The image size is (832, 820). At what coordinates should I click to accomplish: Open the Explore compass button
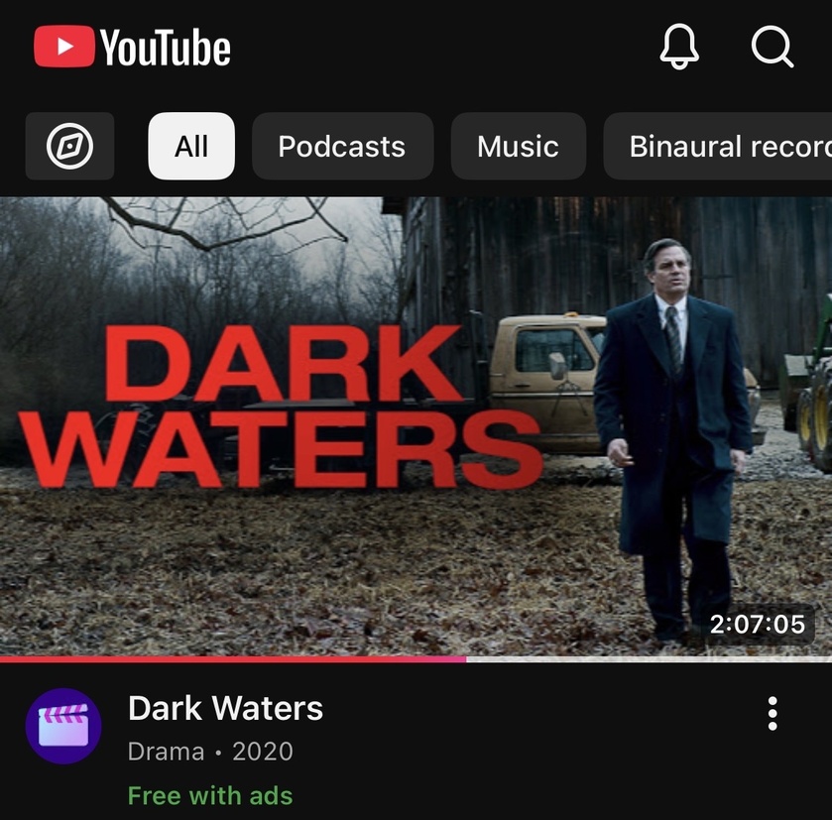coord(69,146)
